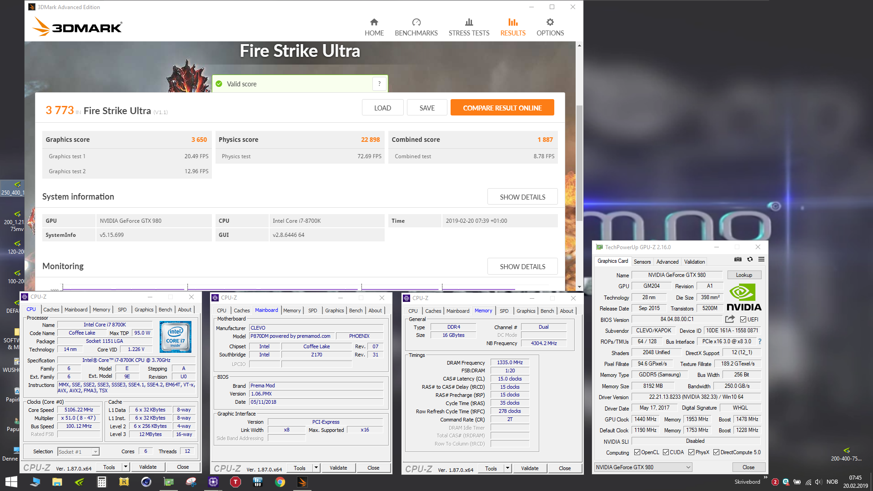
Task: Click the BIOS share/export arrow in GPU-Z
Action: 730,319
